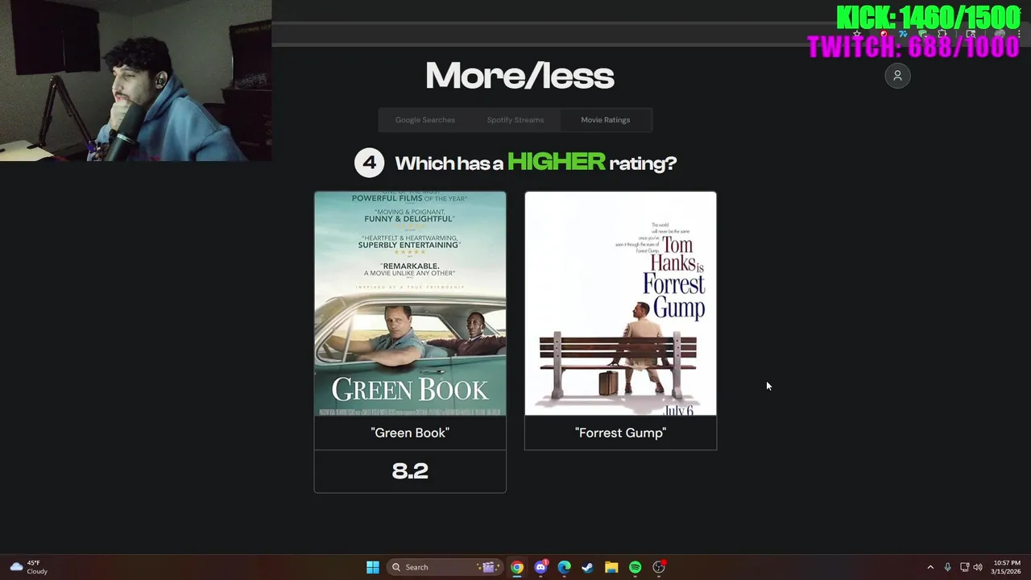This screenshot has height=580, width=1031.
Task: Open Microsoft Edge from taskbar
Action: (564, 567)
